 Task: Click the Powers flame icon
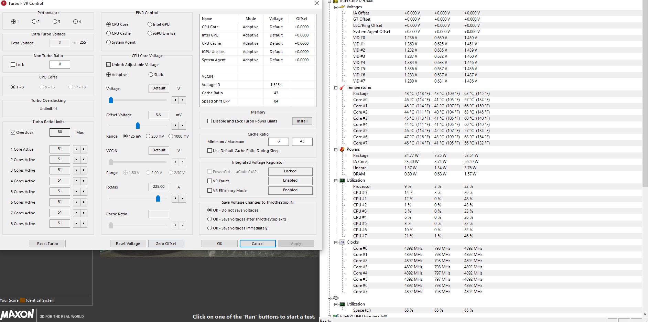coord(342,149)
